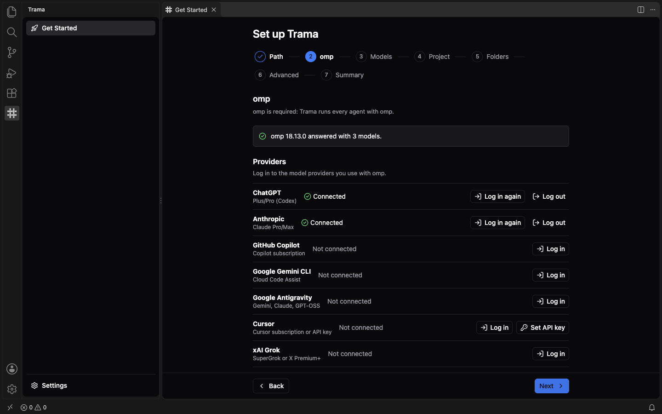Viewport: 662px width, 414px height.
Task: Open the Source Control icon
Action: pos(12,52)
